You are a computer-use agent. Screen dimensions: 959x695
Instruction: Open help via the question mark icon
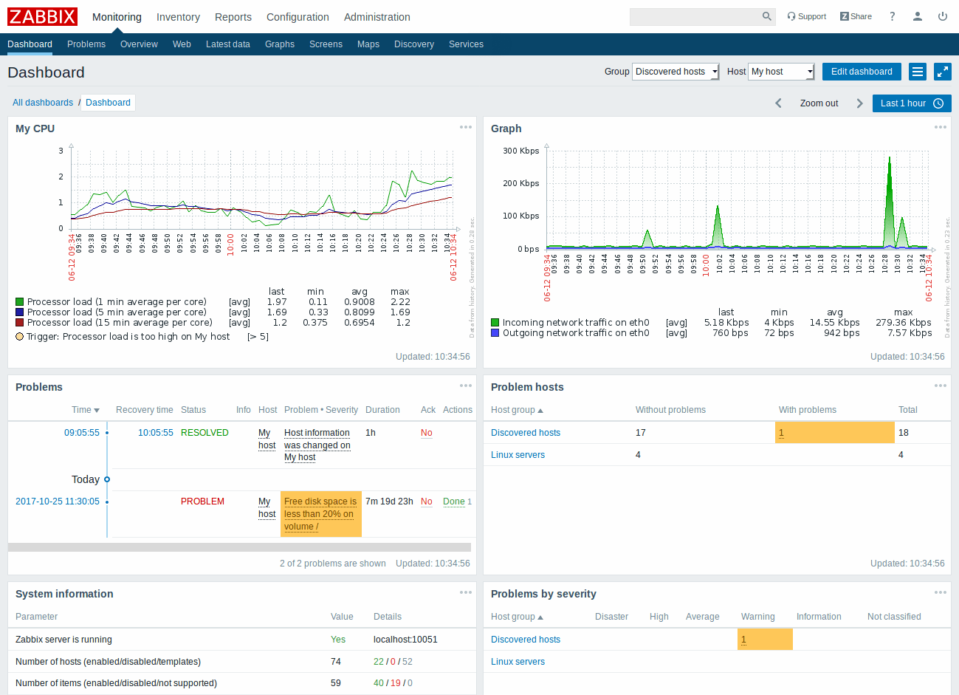(892, 16)
